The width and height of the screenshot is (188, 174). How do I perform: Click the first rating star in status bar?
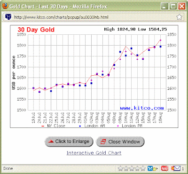pos(121,168)
